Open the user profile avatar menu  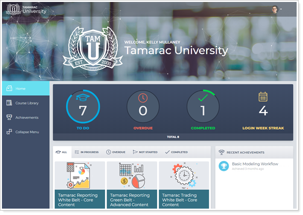275,9
